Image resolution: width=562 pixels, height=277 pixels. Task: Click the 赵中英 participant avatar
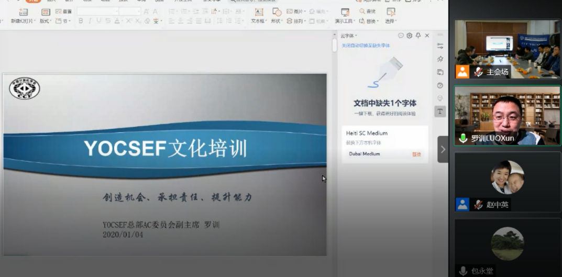click(507, 177)
